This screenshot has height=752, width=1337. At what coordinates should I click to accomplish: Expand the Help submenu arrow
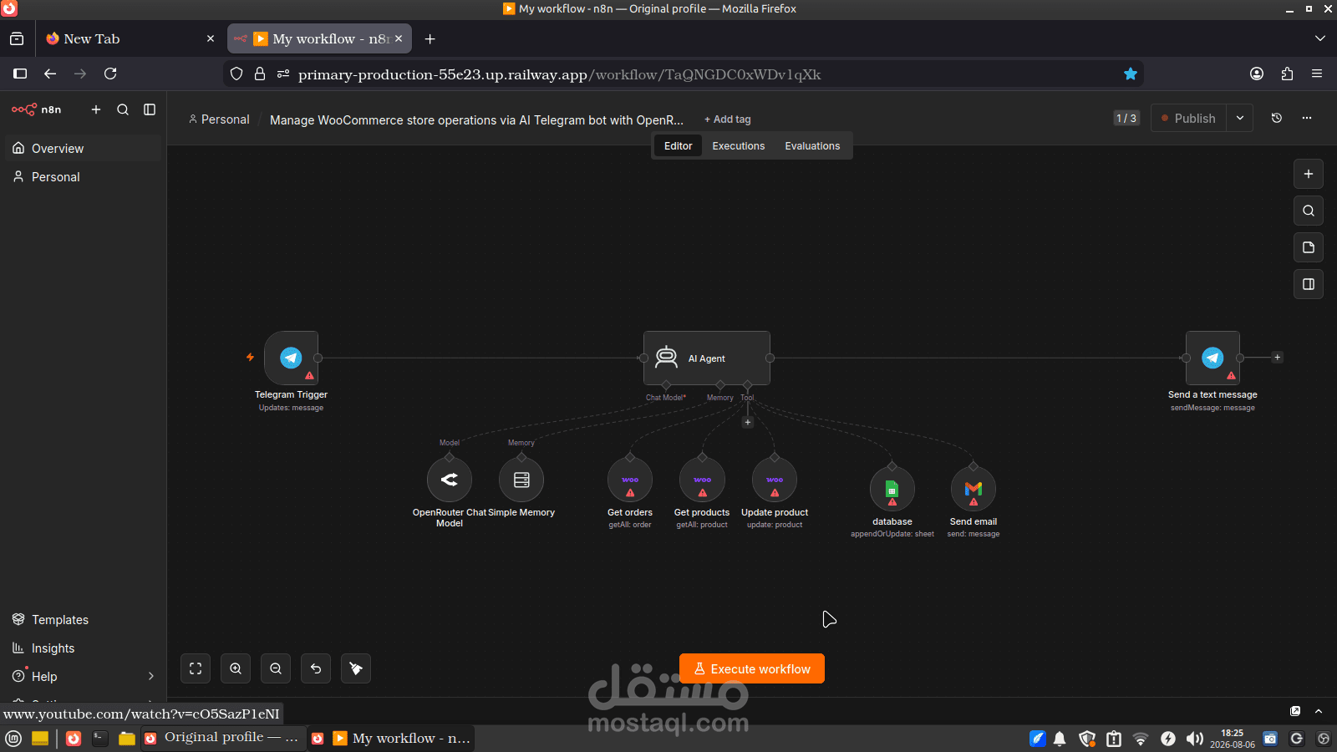[151, 676]
